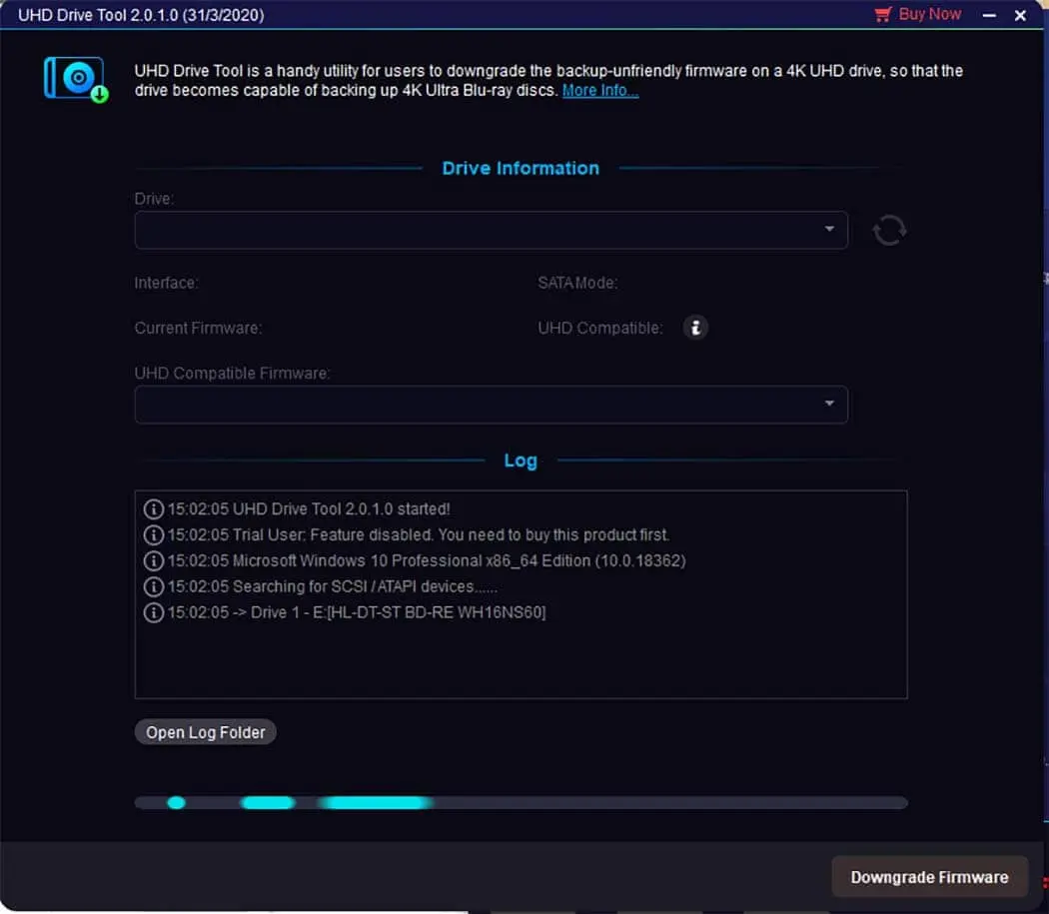Viewport: 1049px width, 914px height.
Task: Open the More Info... link
Action: [599, 91]
